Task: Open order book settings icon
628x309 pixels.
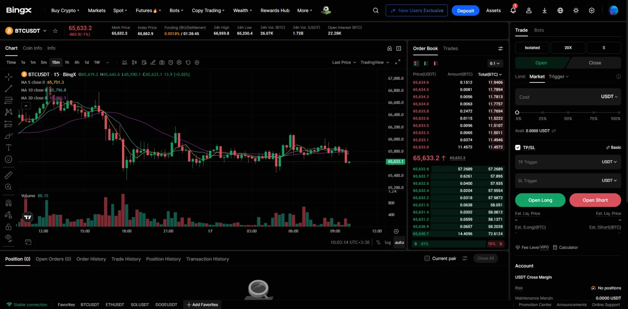Action: tap(501, 48)
